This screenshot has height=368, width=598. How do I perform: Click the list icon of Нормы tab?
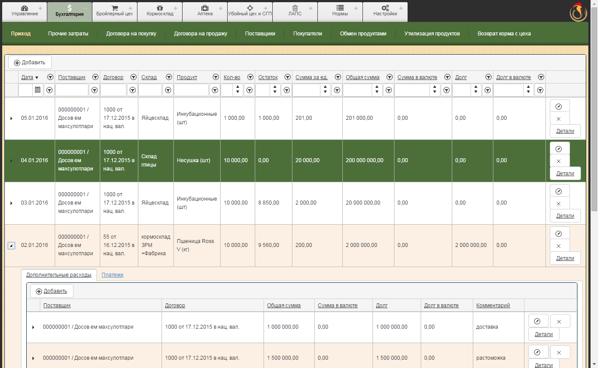[x=340, y=8]
